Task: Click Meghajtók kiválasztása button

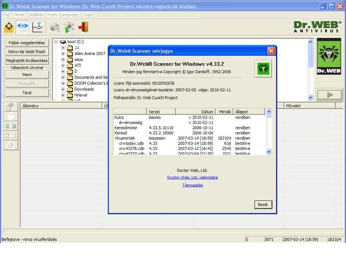Action: coord(27,60)
